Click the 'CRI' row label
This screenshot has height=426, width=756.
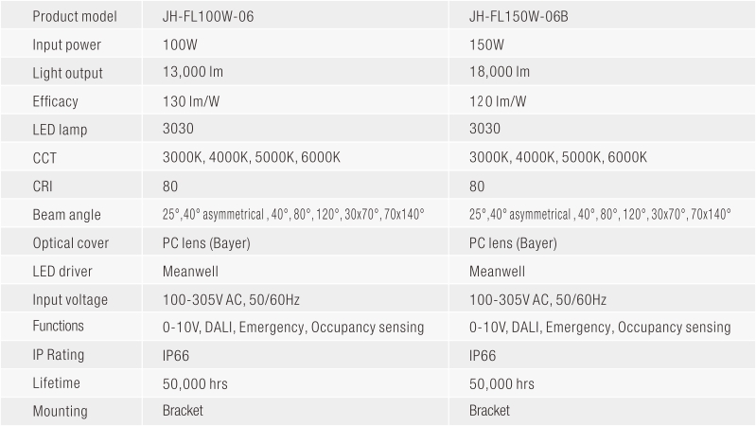click(x=43, y=186)
